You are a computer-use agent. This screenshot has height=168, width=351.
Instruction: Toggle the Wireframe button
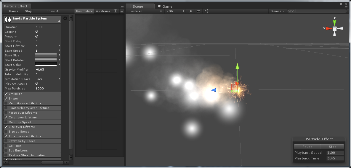(x=103, y=11)
